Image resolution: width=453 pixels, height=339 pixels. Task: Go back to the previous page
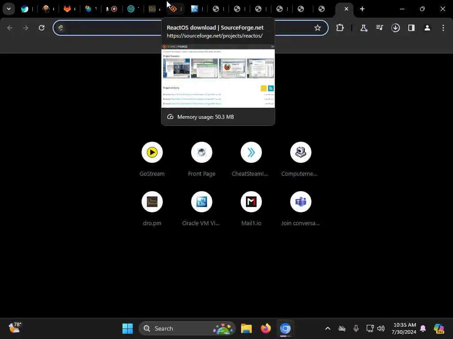pos(10,28)
